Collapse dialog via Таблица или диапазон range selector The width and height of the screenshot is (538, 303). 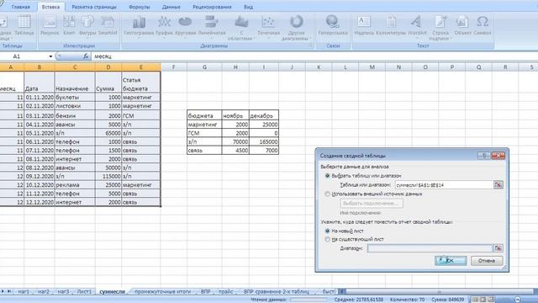[x=498, y=185]
